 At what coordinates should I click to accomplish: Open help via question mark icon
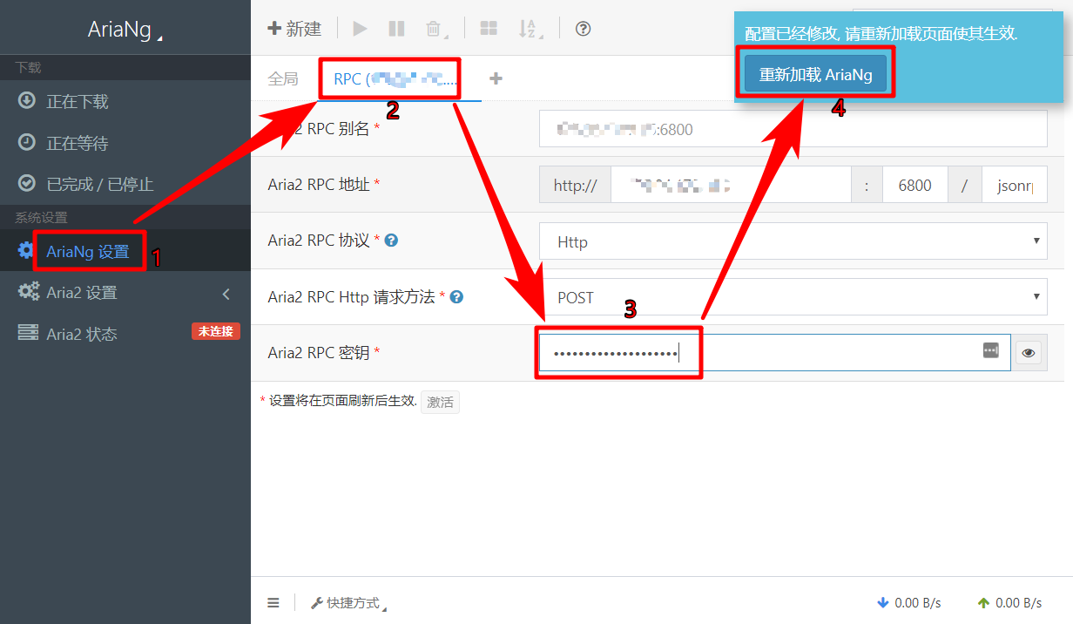[584, 29]
